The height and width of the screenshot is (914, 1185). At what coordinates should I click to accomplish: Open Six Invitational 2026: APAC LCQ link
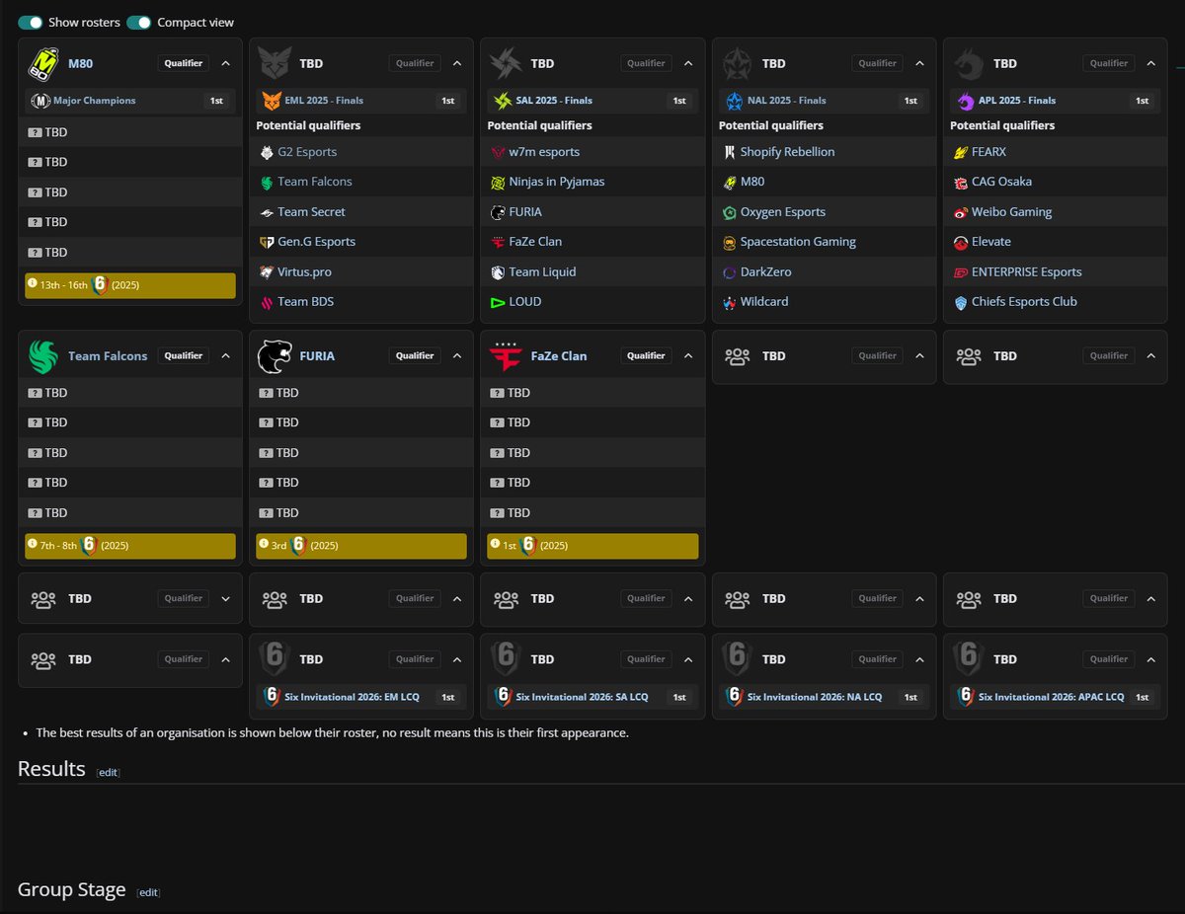tap(1051, 697)
